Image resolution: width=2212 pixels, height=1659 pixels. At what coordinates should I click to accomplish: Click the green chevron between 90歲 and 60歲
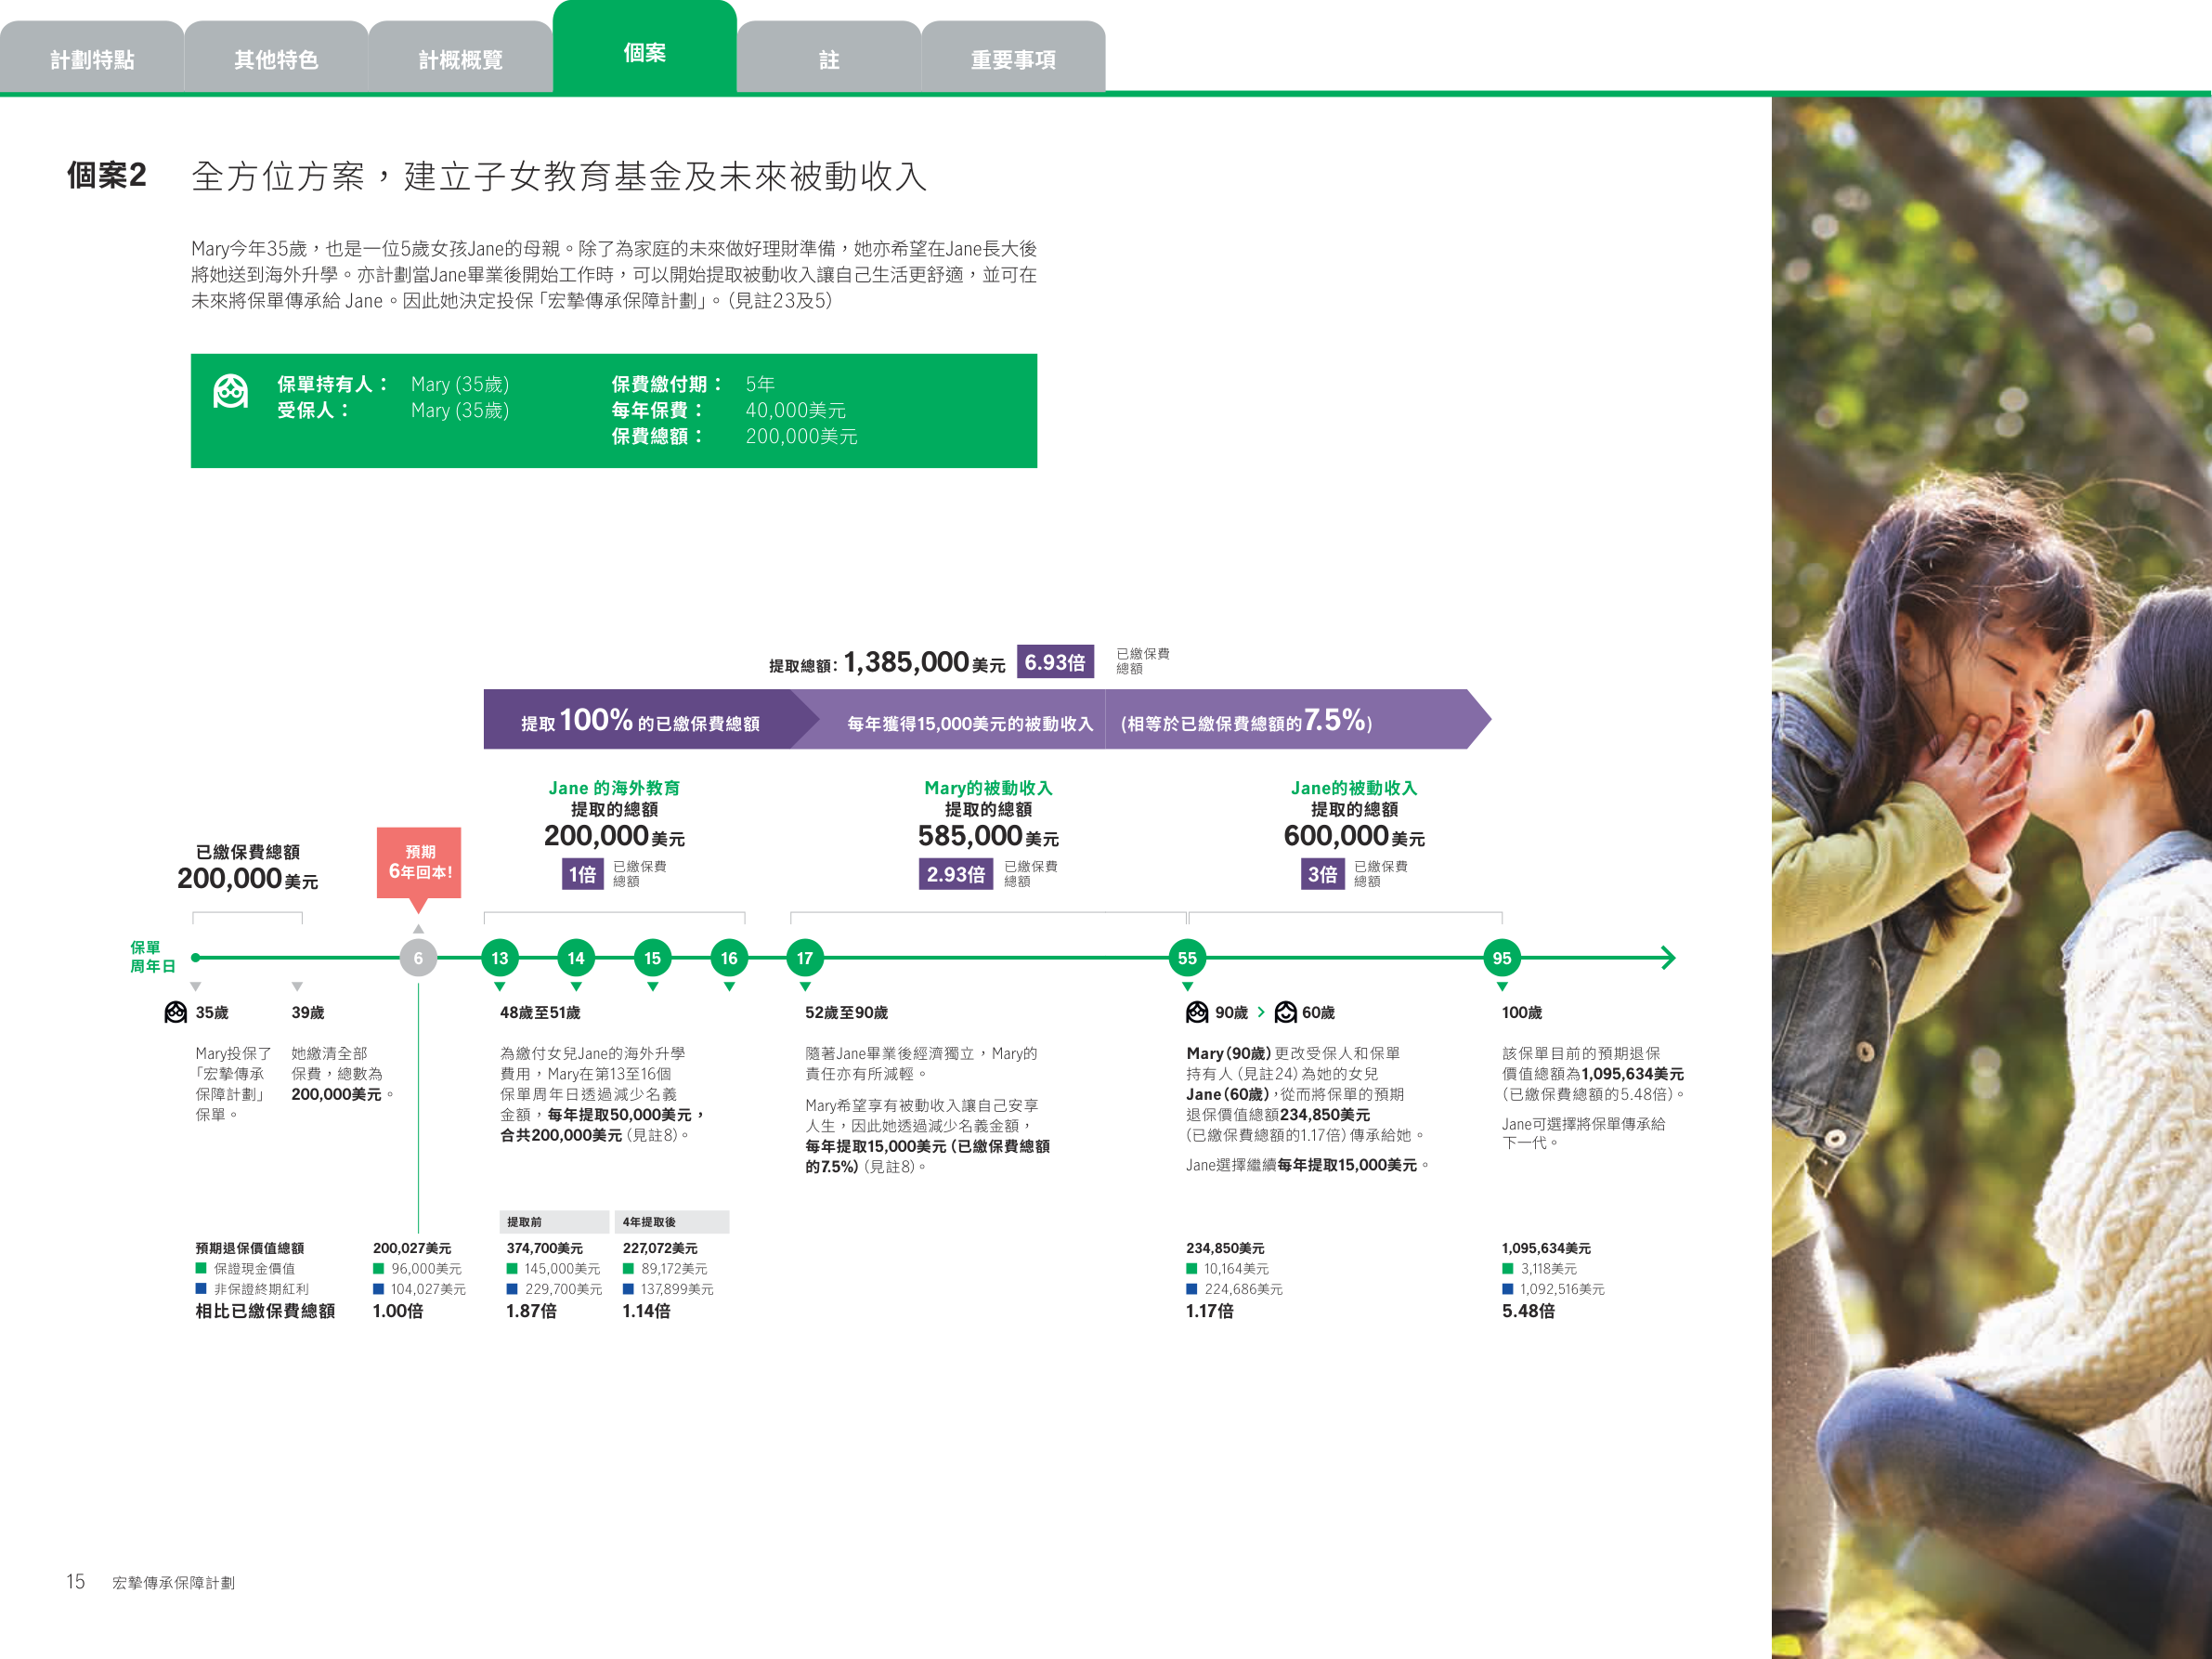click(x=1261, y=1012)
